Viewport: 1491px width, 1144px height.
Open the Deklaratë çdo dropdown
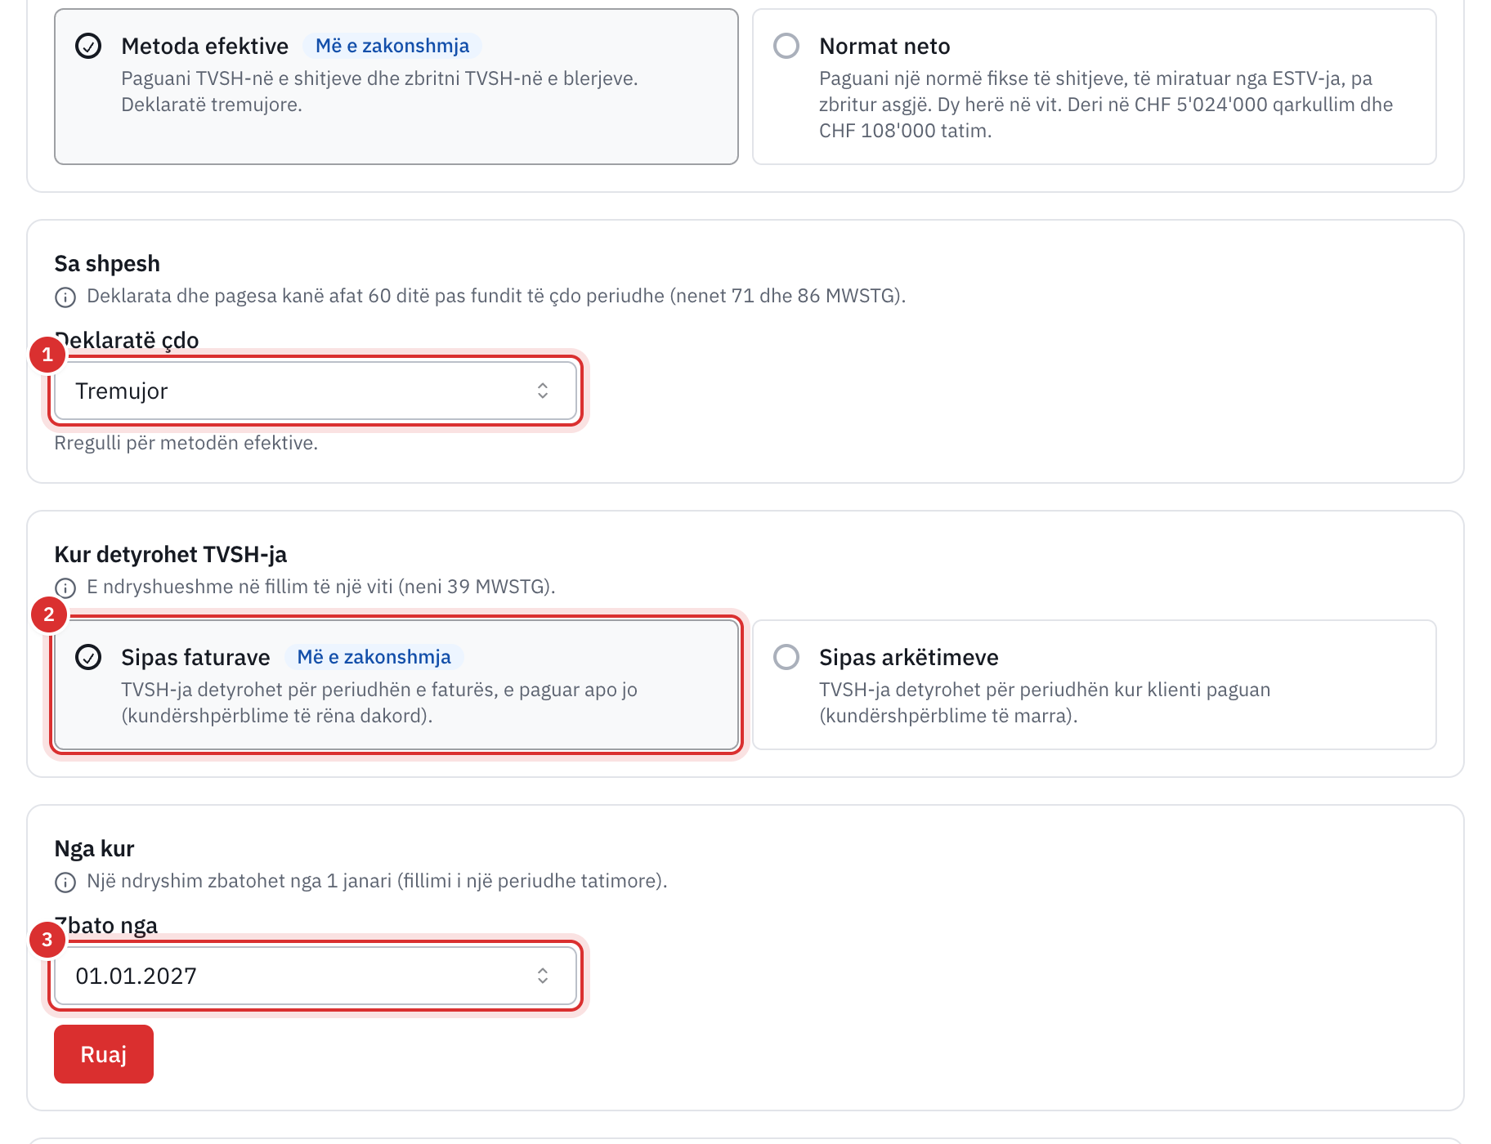[316, 391]
